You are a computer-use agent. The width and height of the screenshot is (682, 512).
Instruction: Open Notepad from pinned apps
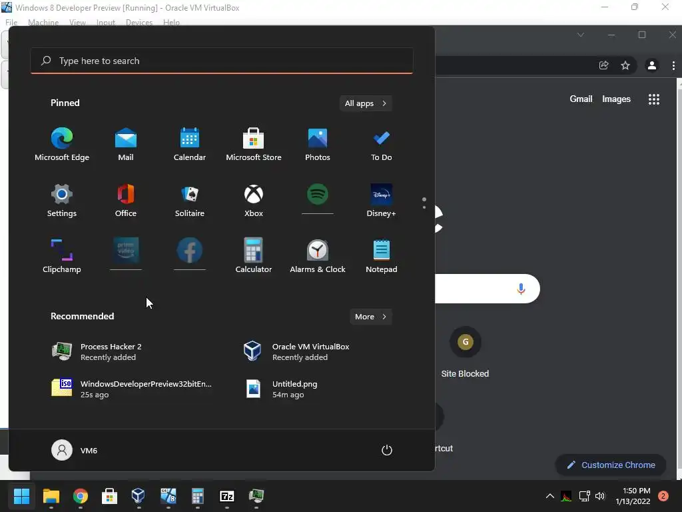point(382,256)
